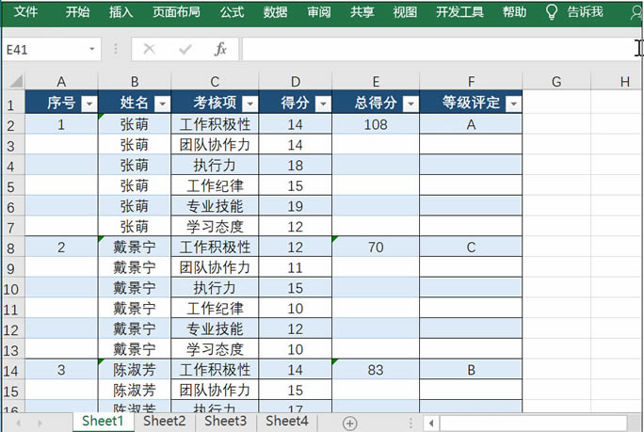Select 学习态度 cell in row 13
This screenshot has height=432, width=644.
tap(215, 349)
